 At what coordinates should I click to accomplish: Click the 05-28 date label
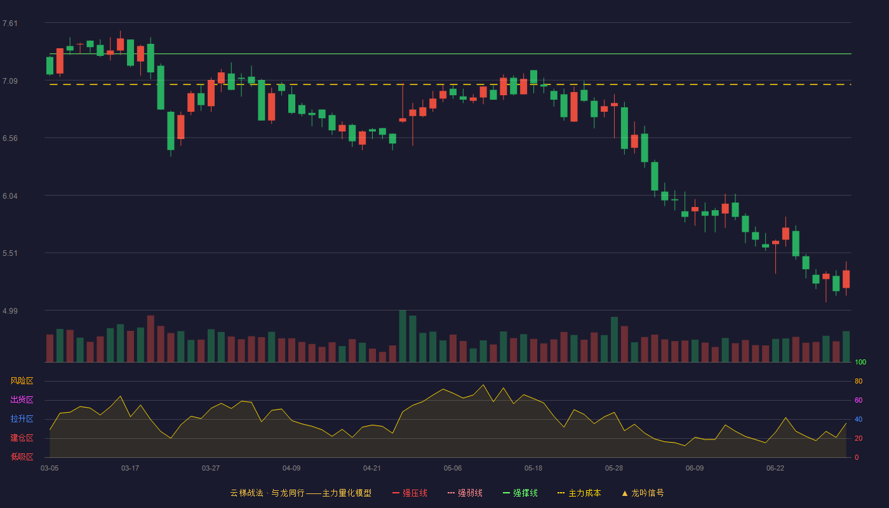coord(614,468)
